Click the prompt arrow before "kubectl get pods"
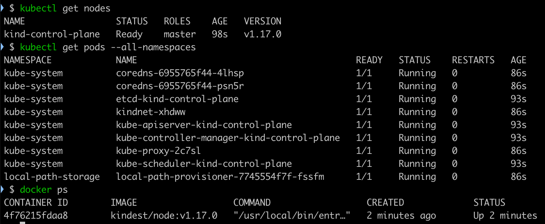The image size is (545, 224). (x=2, y=47)
